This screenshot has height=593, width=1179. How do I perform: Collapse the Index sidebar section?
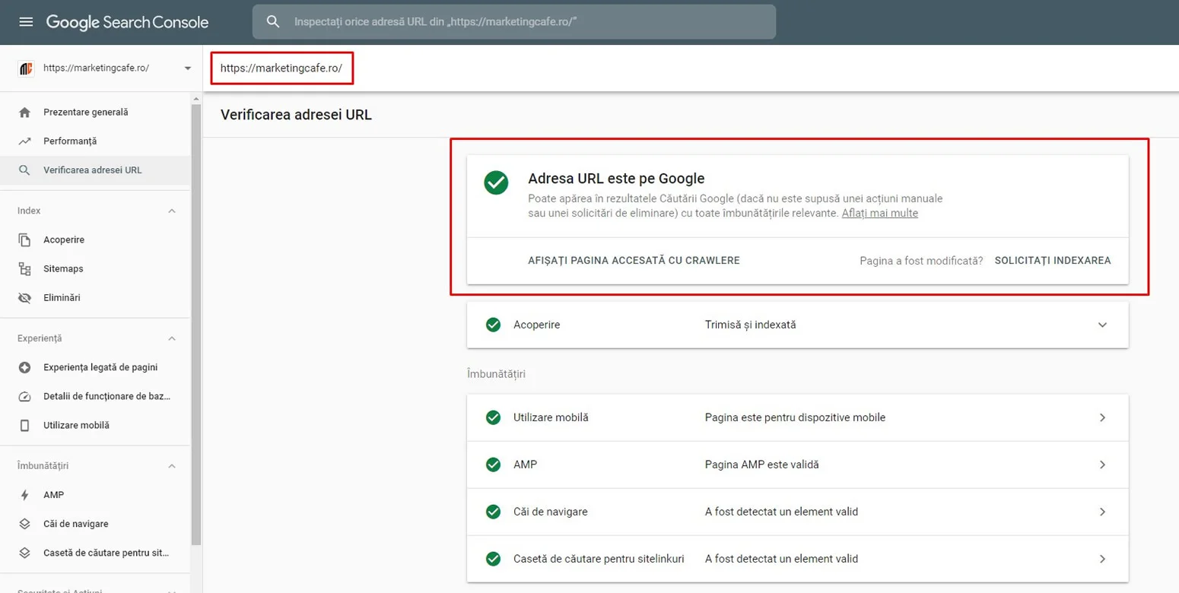tap(172, 211)
